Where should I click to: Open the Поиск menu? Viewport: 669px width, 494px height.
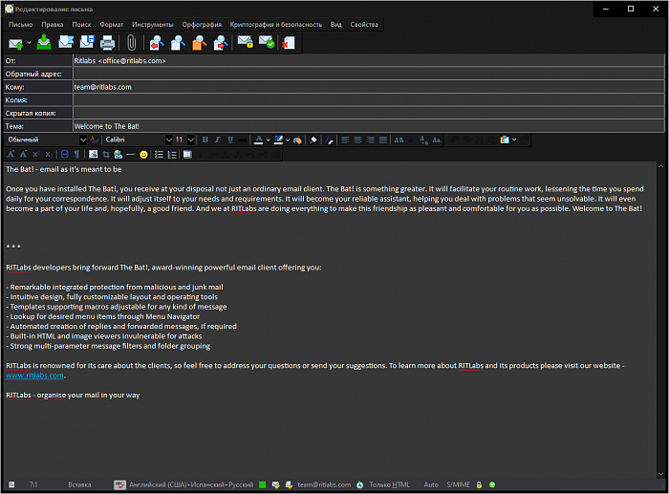point(81,24)
